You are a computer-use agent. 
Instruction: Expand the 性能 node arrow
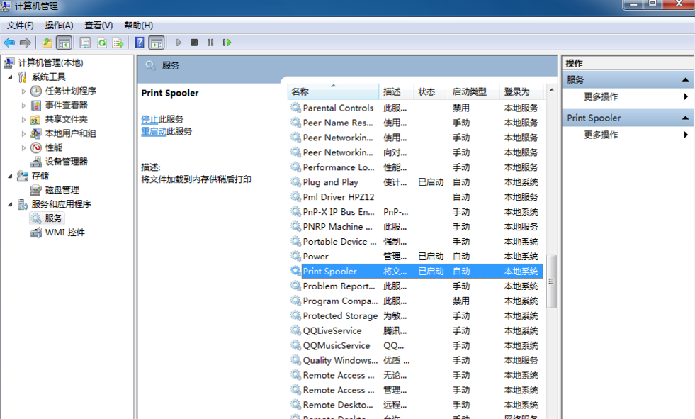(23, 147)
